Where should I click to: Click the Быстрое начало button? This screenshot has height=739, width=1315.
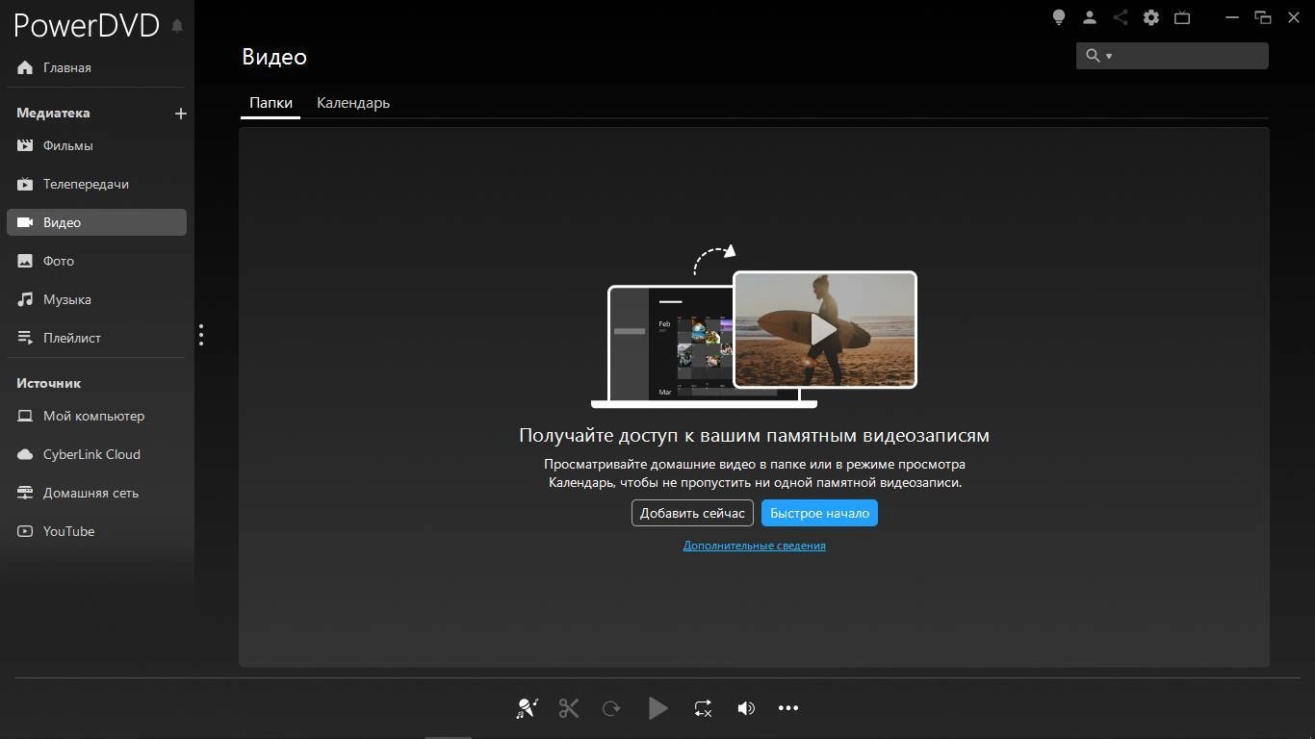pyautogui.click(x=819, y=513)
